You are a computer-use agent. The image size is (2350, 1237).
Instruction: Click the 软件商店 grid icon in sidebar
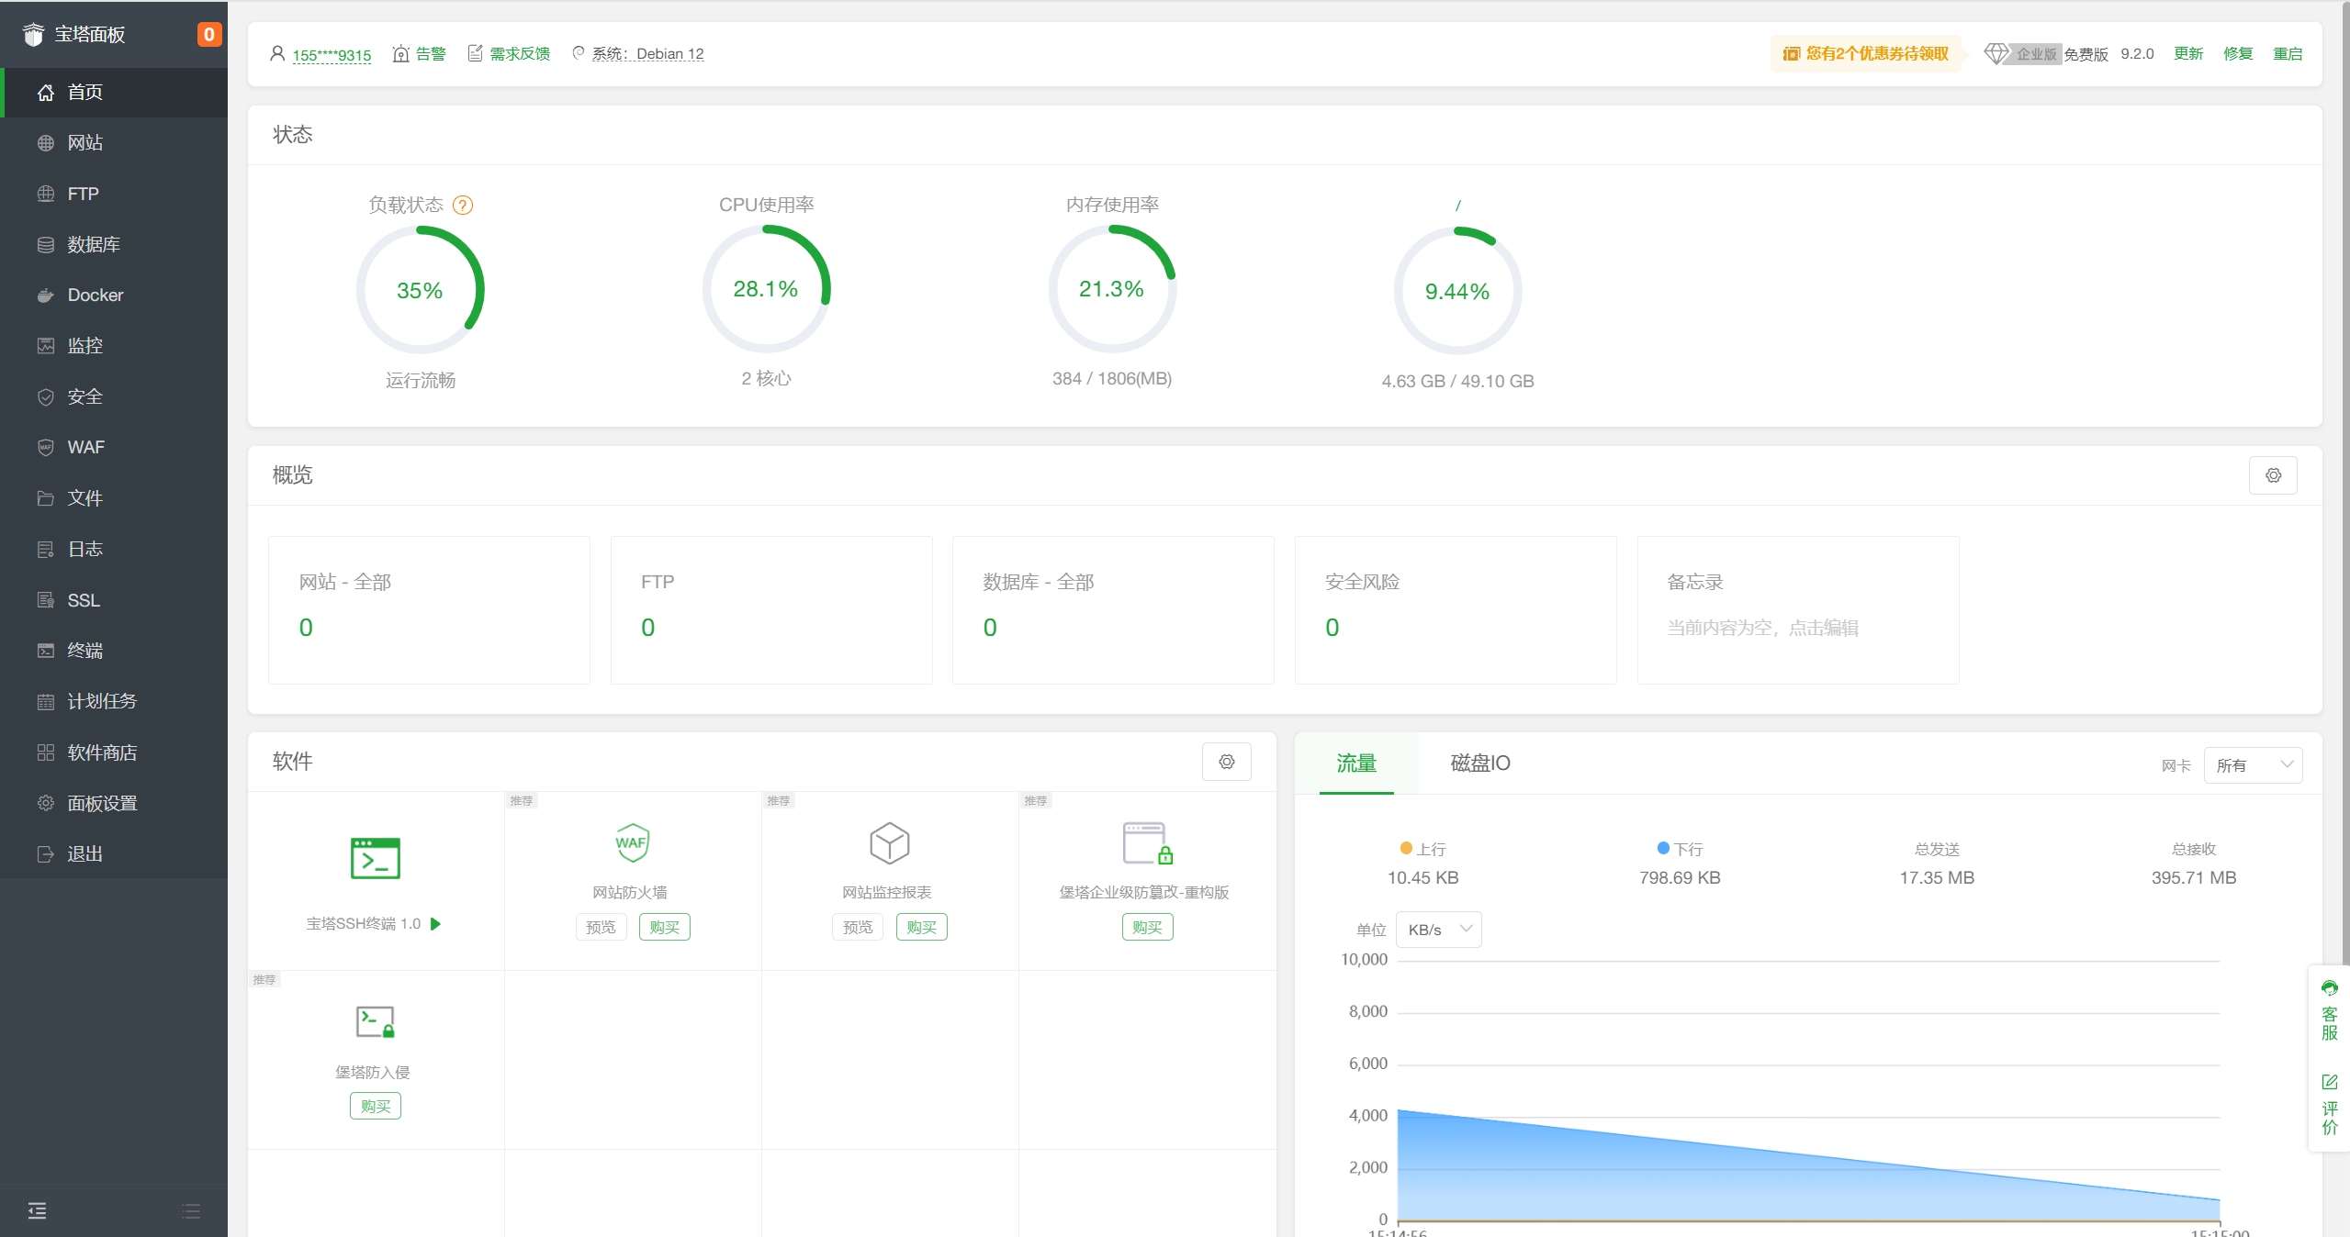46,752
